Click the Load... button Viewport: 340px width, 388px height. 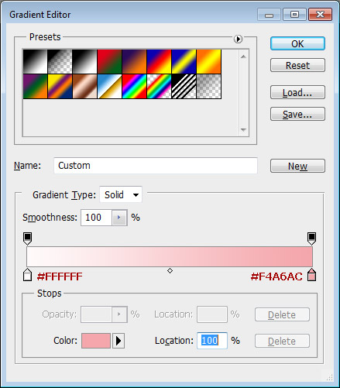pos(297,92)
